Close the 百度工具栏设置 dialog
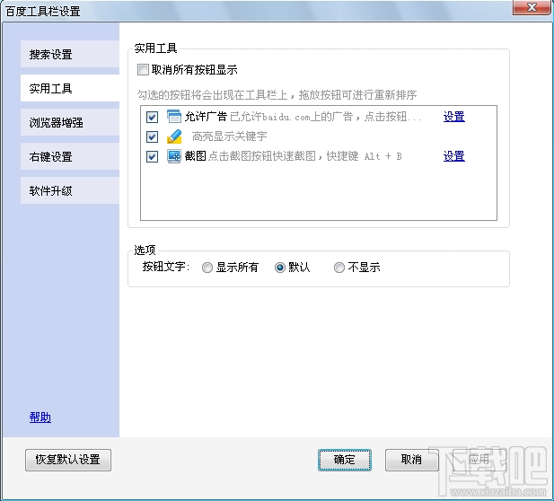This screenshot has width=554, height=501. pyautogui.click(x=532, y=7)
